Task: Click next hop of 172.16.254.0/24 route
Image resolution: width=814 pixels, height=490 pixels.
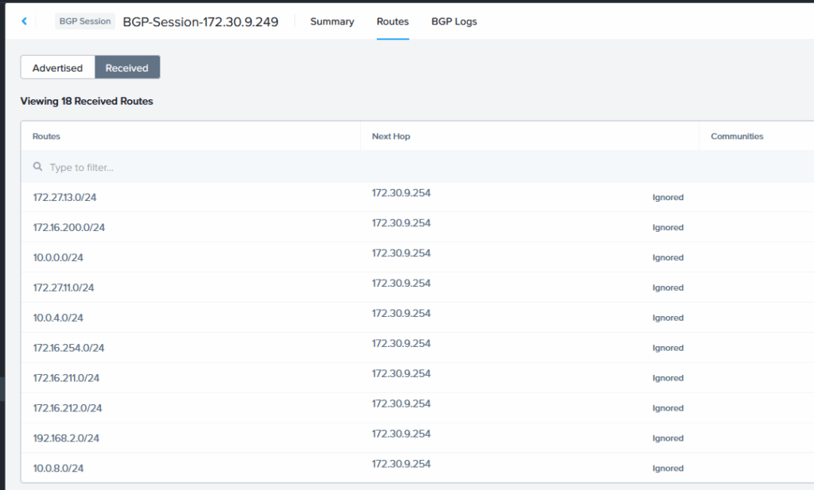Action: tap(401, 344)
